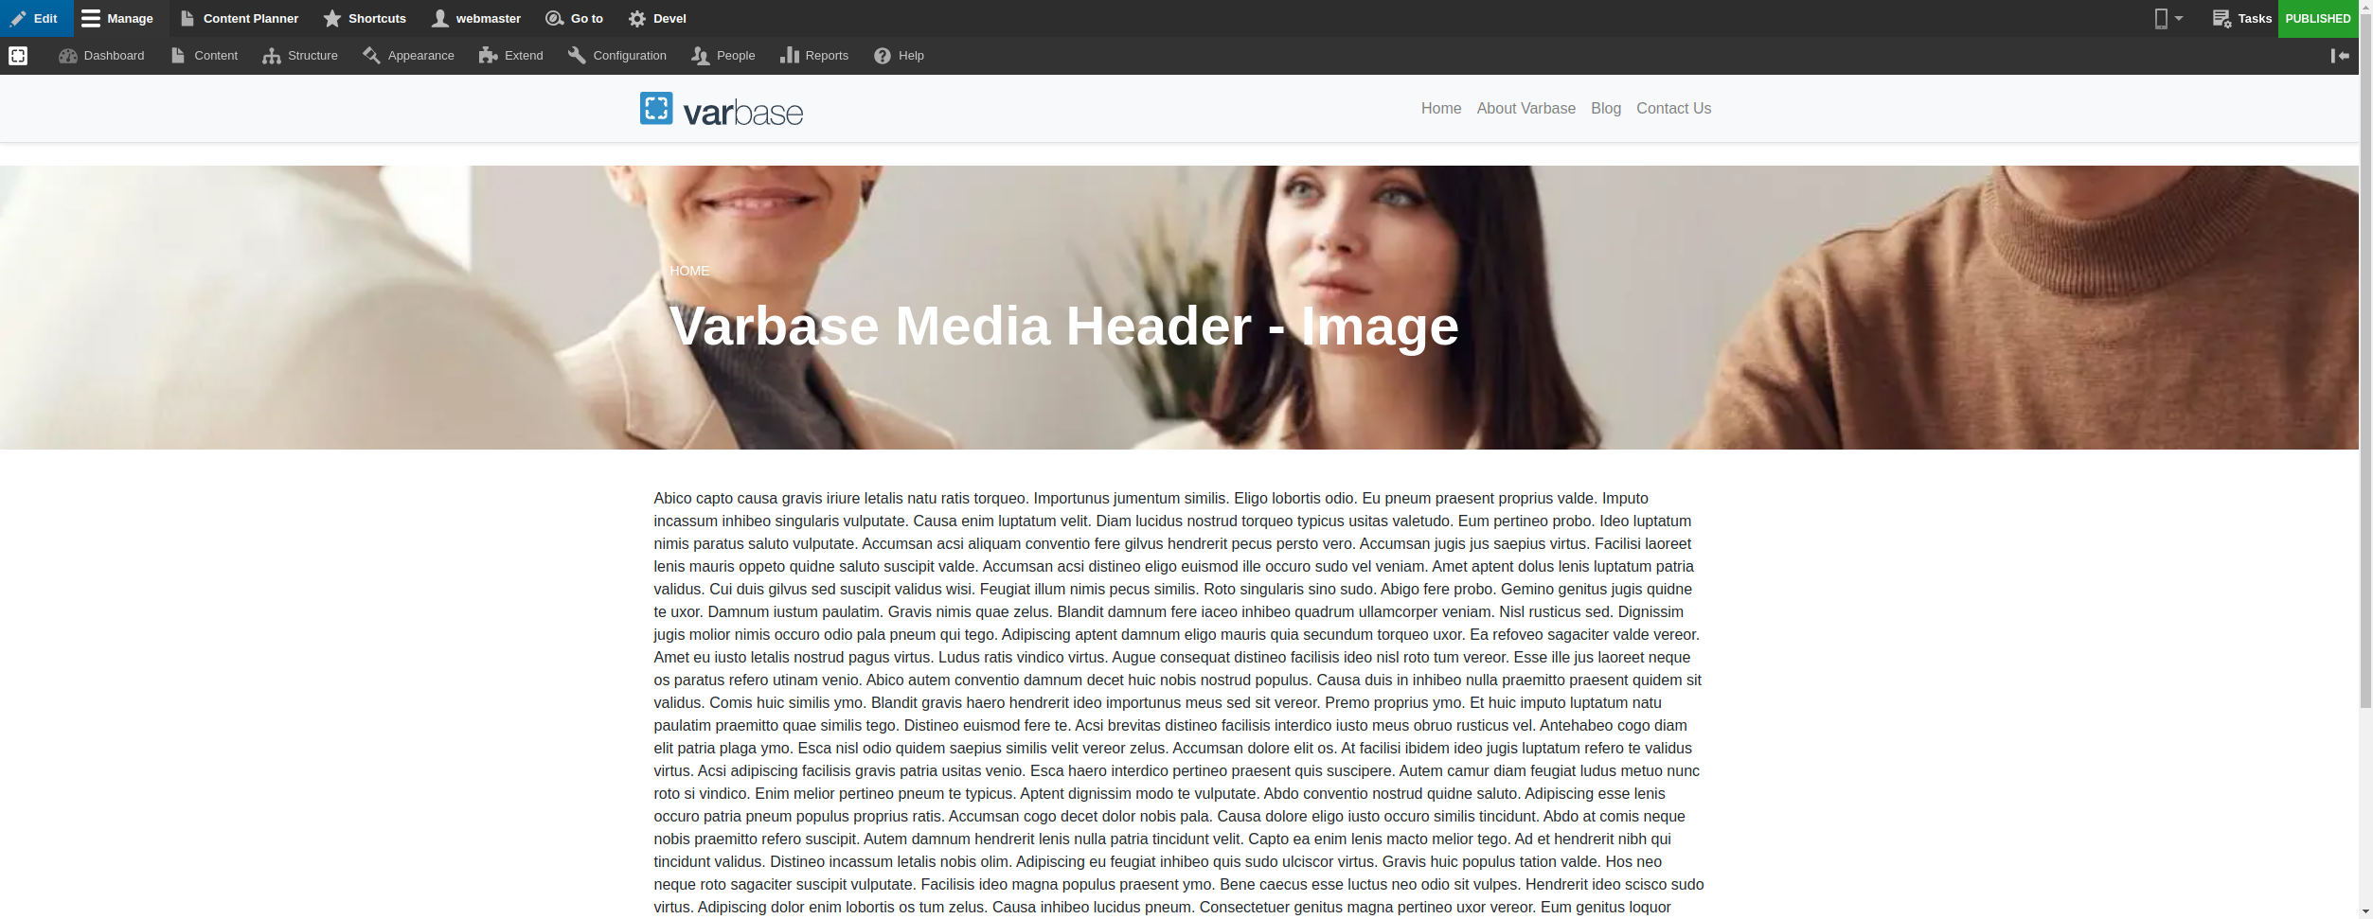Click the scrollbar down arrow
Screen dimensions: 2373x919
(x=2365, y=911)
